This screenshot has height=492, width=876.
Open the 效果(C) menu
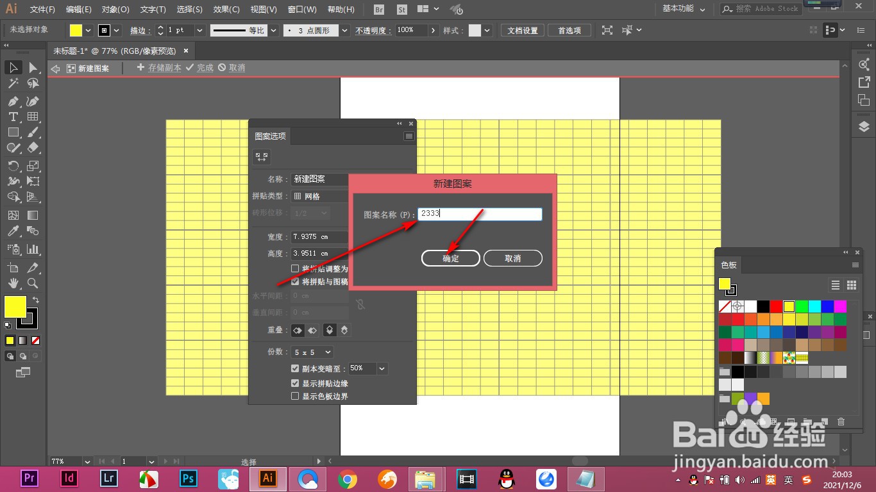click(x=226, y=10)
